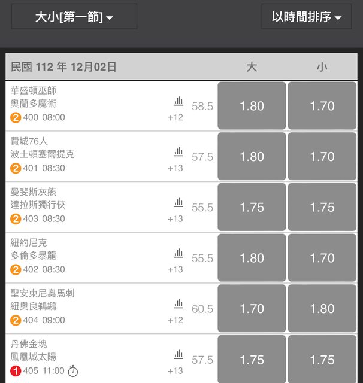Select 大 odds 1.80 for 華盛頓巫師 game
The image size is (363, 383).
(x=252, y=106)
